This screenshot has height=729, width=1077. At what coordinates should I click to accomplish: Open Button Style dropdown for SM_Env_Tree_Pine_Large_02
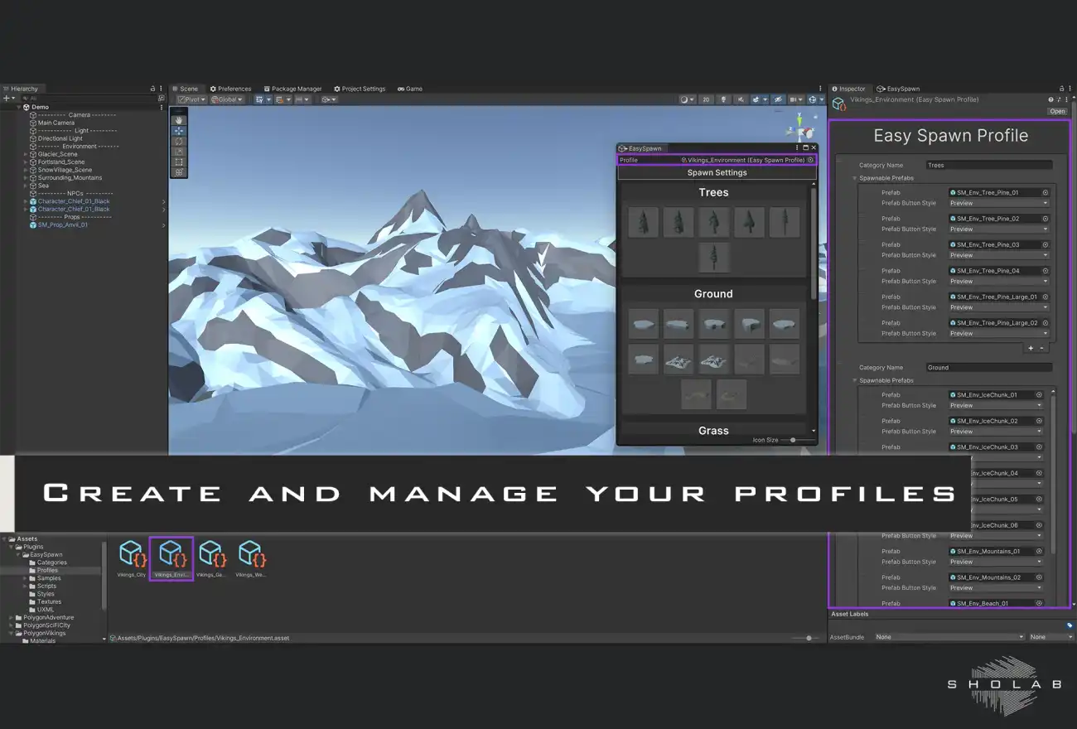pos(999,333)
